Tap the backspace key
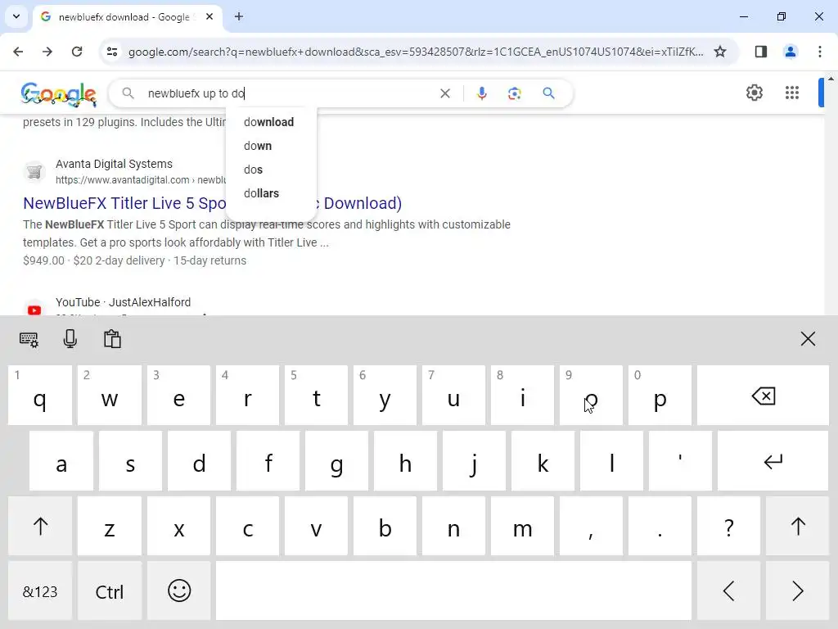The height and width of the screenshot is (629, 838). 764,396
